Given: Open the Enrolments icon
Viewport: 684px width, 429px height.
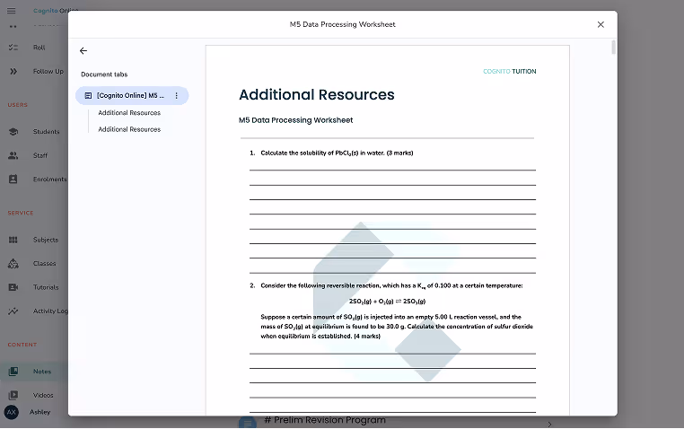Looking at the screenshot, I should tap(13, 179).
